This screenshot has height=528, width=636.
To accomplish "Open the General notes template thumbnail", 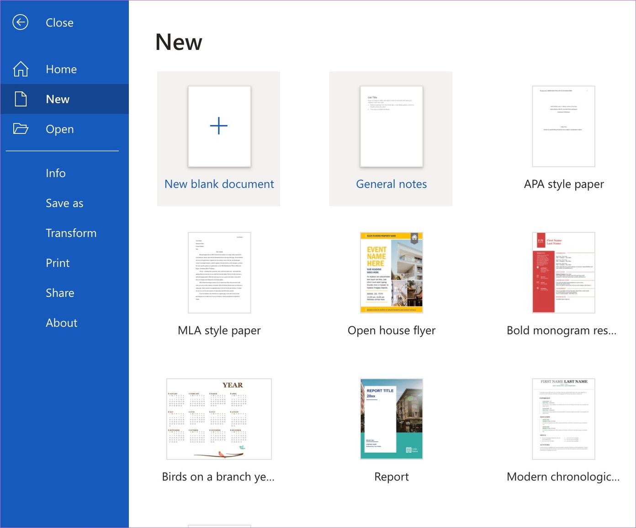I will point(391,127).
